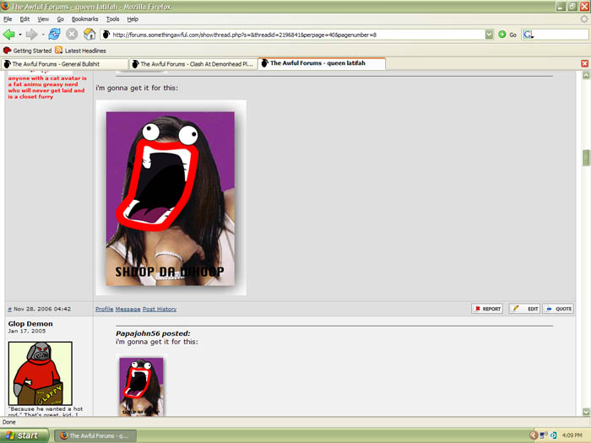Image resolution: width=591 pixels, height=443 pixels.
Task: Reload the page with the refresh icon
Action: (55, 34)
